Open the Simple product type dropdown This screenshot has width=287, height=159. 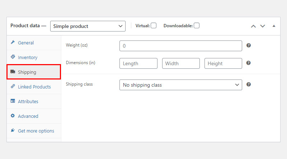click(x=88, y=26)
